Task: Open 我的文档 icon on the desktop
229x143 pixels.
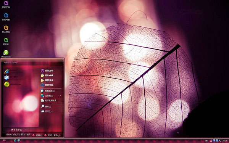Action: (x=6, y=4)
